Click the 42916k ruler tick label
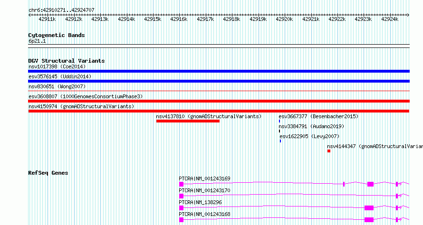This screenshot has width=423, height=225. [179, 19]
